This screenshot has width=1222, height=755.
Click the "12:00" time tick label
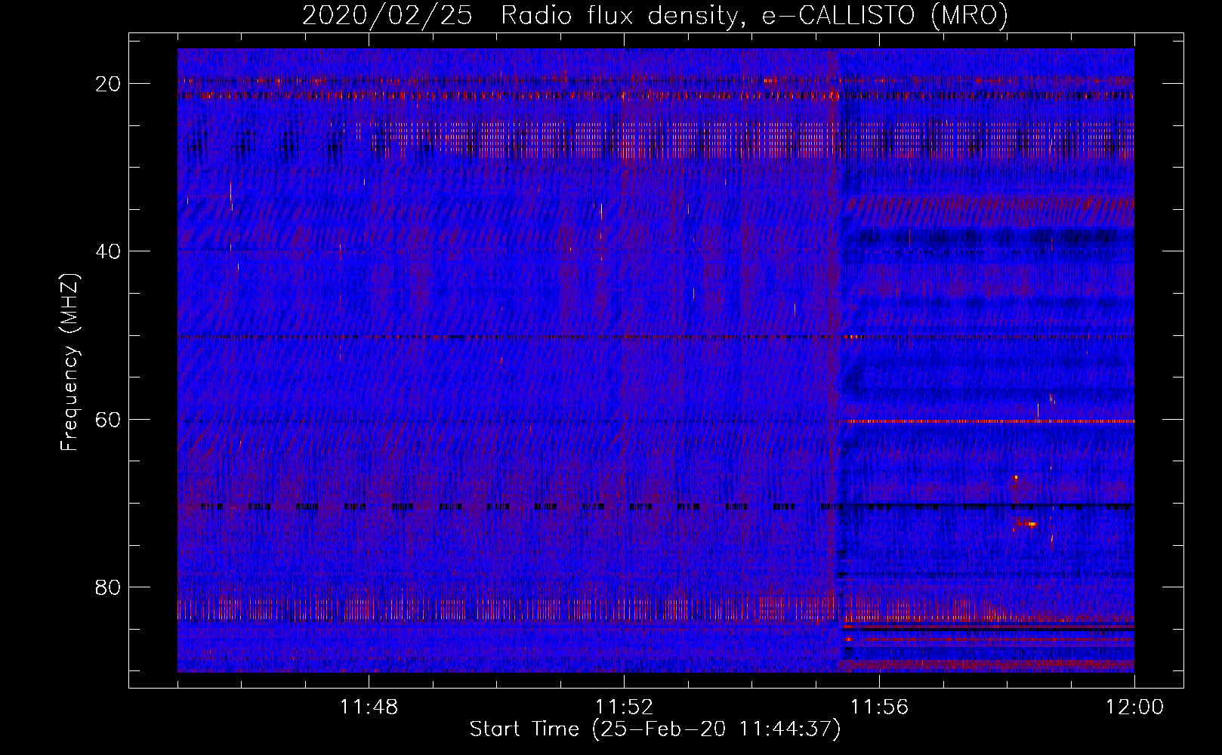(x=1134, y=707)
